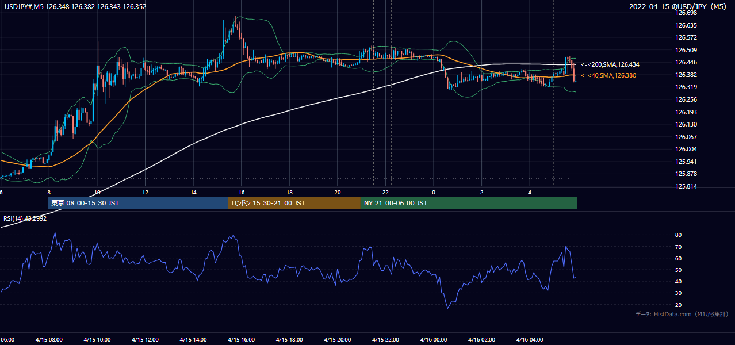This screenshot has width=735, height=345.
Task: Click the 126.004 price axis label
Action: coord(686,149)
